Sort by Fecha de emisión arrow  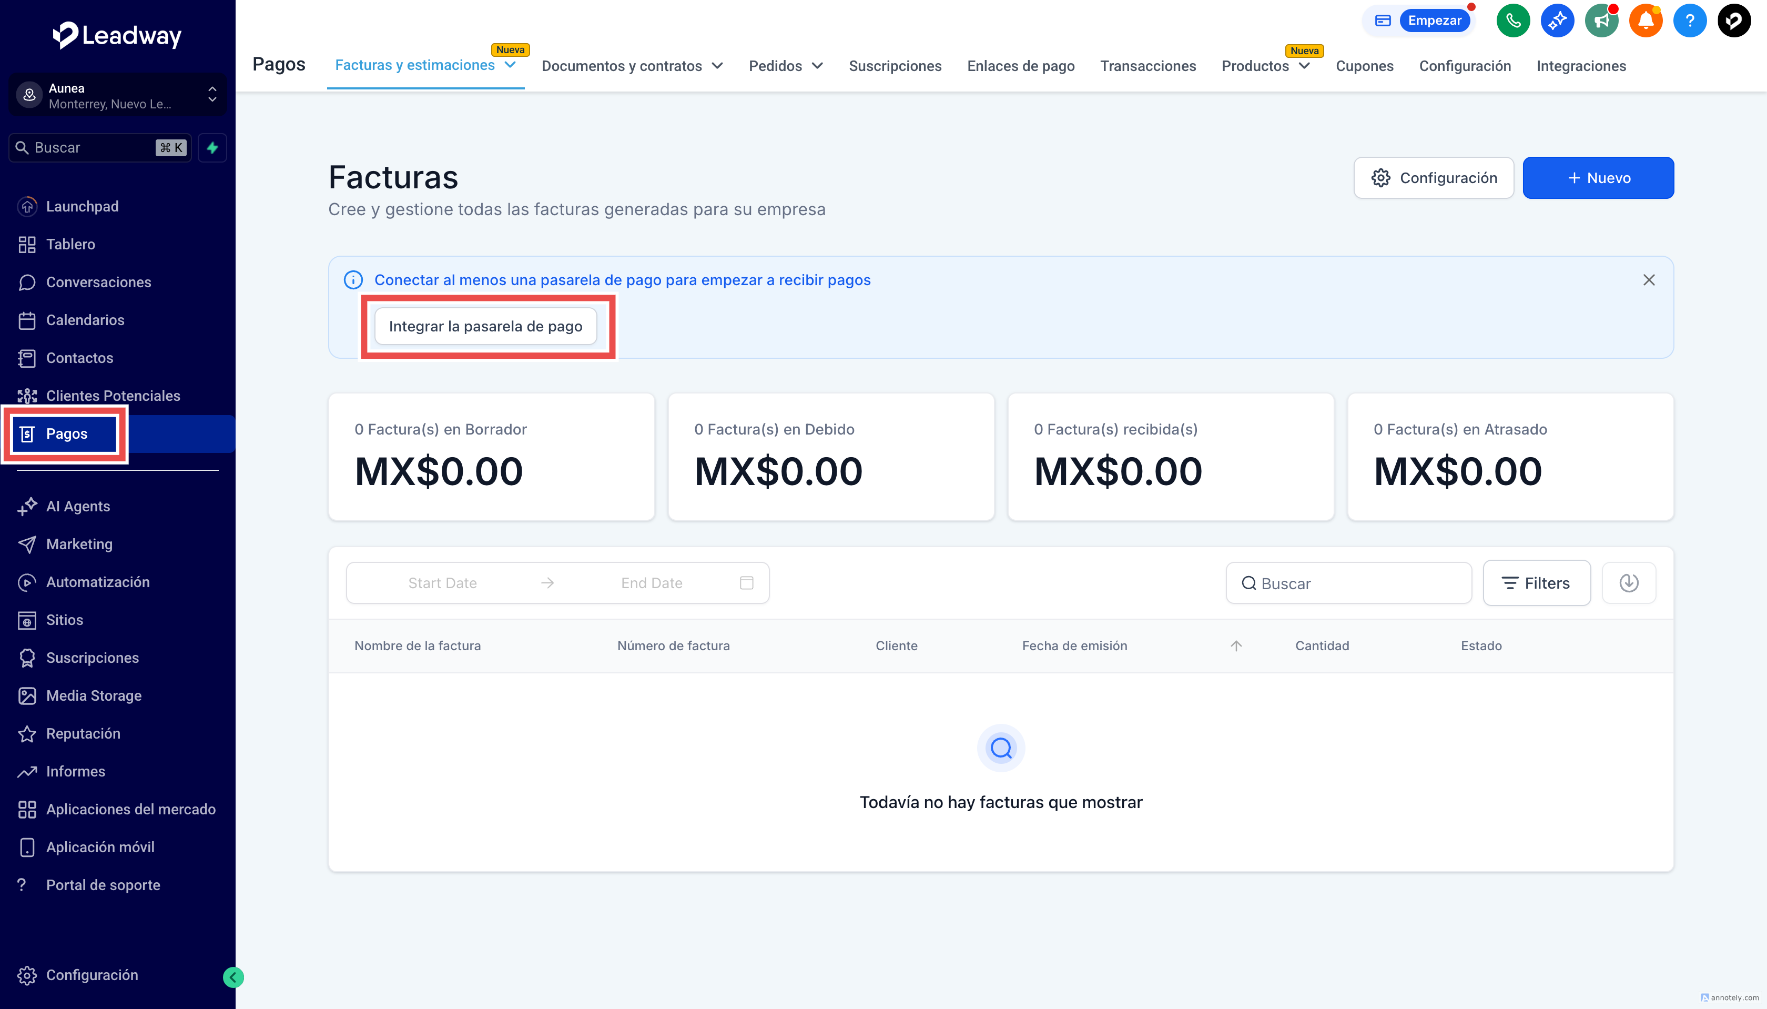1236,646
